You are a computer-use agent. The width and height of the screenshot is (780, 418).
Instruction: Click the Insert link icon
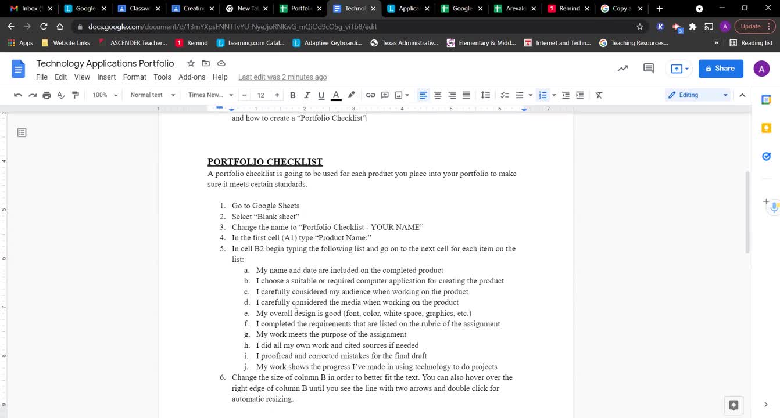pos(370,95)
